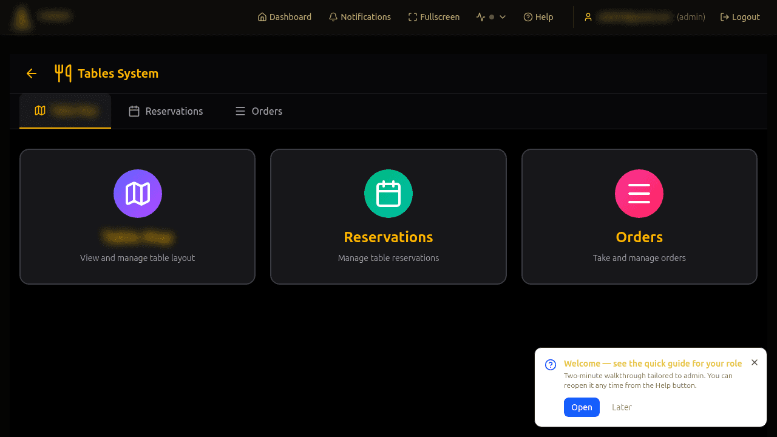Click the '(admin)' role label
Image resolution: width=777 pixels, height=437 pixels.
(x=691, y=17)
